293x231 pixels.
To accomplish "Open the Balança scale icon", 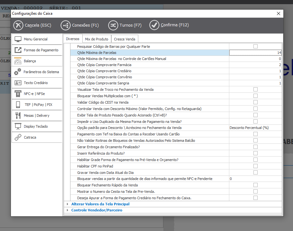I will [x=18, y=61].
